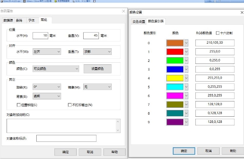Viewport: 244px width, 160px height.
Task: Click the down arrow of the description scrollbar
Action: [118, 130]
